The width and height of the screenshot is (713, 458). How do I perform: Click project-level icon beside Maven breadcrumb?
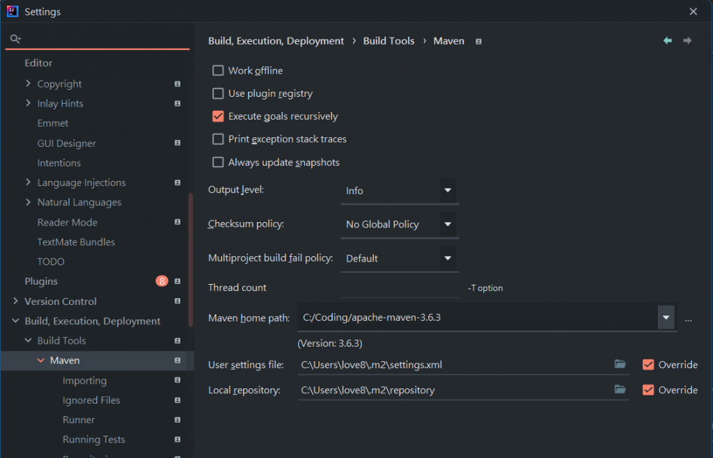pos(478,41)
